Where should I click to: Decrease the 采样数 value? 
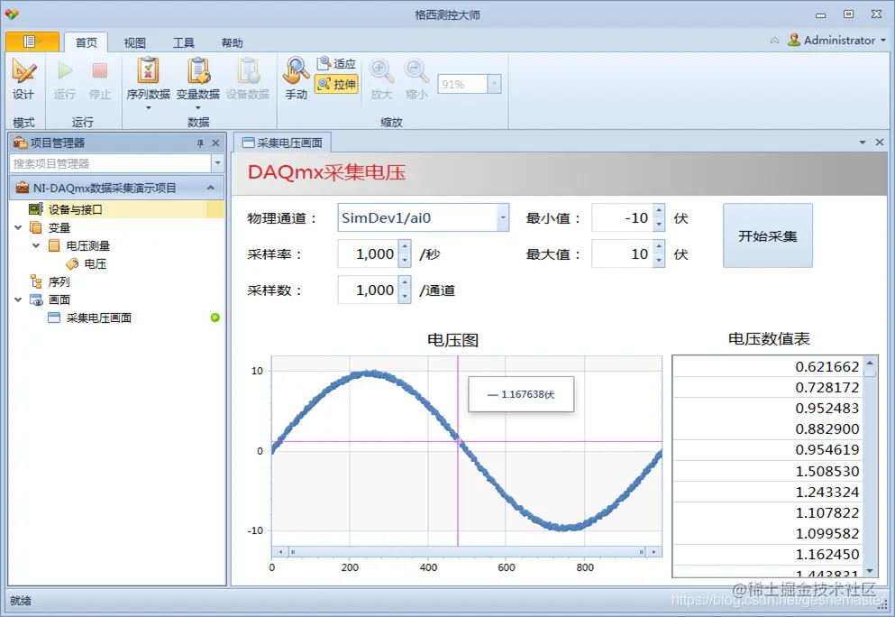(405, 297)
